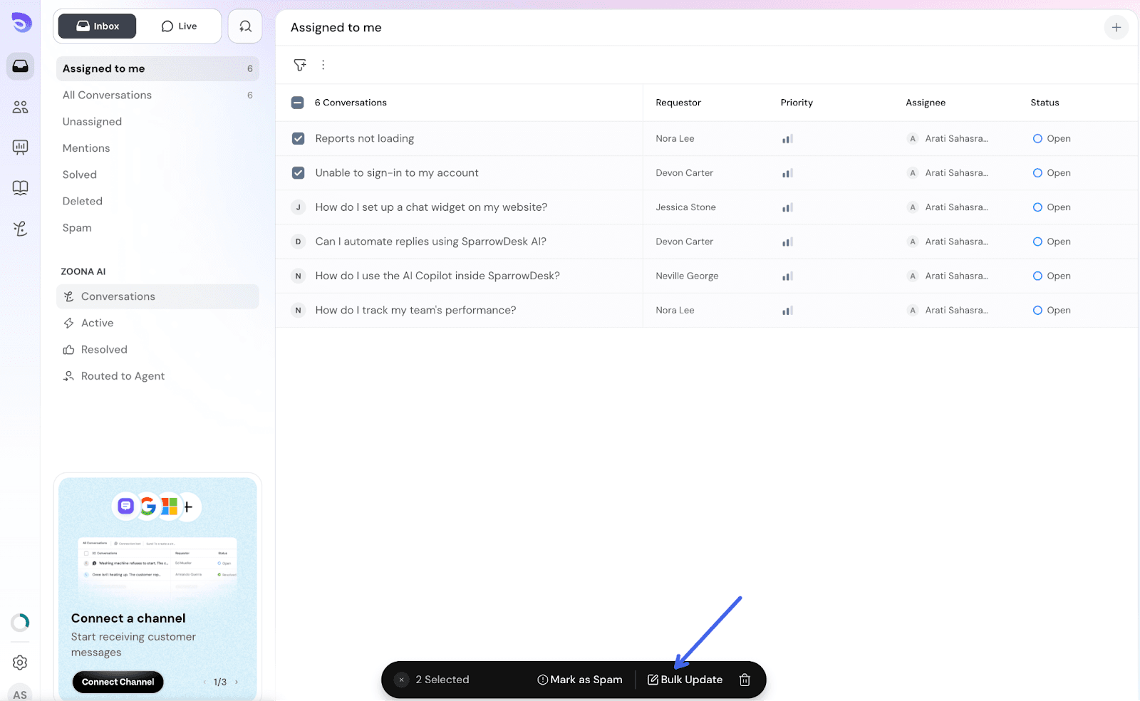Click Connect Channel button
The height and width of the screenshot is (701, 1140).
118,682
